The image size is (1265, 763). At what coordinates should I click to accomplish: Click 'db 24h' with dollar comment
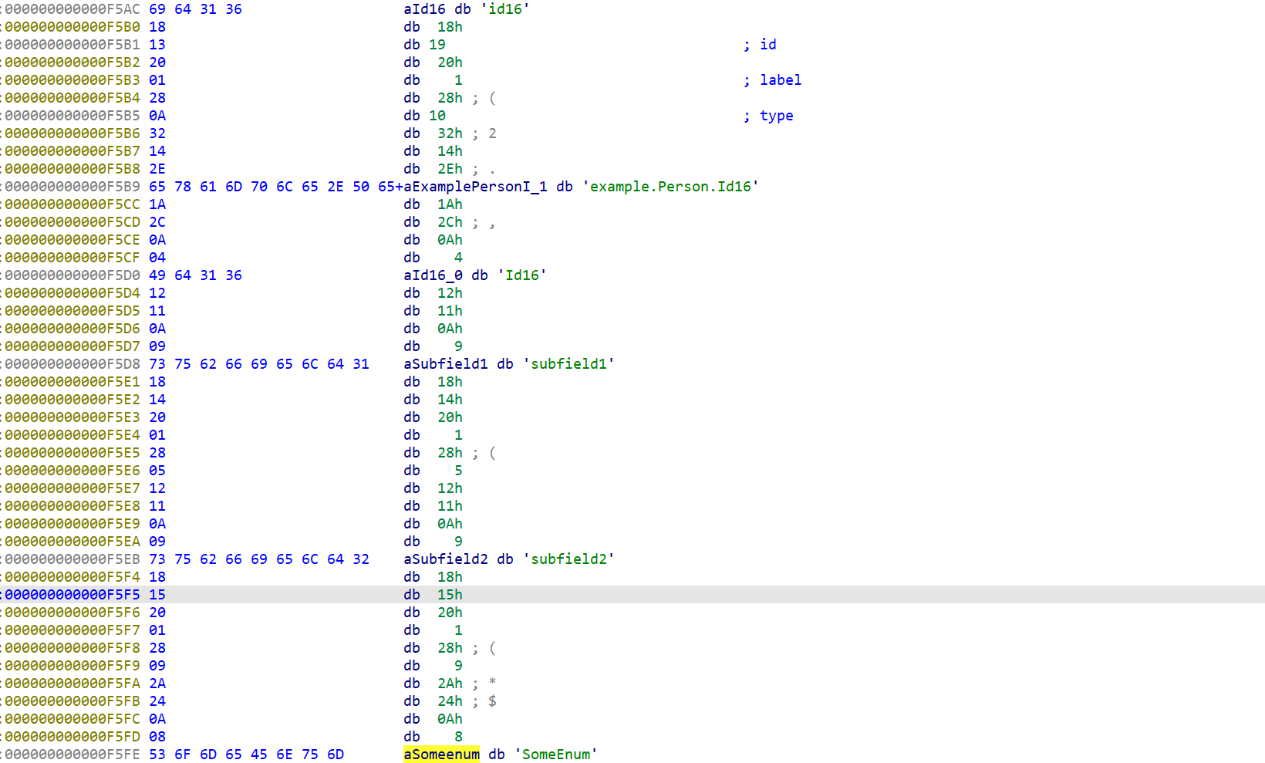pyautogui.click(x=450, y=701)
